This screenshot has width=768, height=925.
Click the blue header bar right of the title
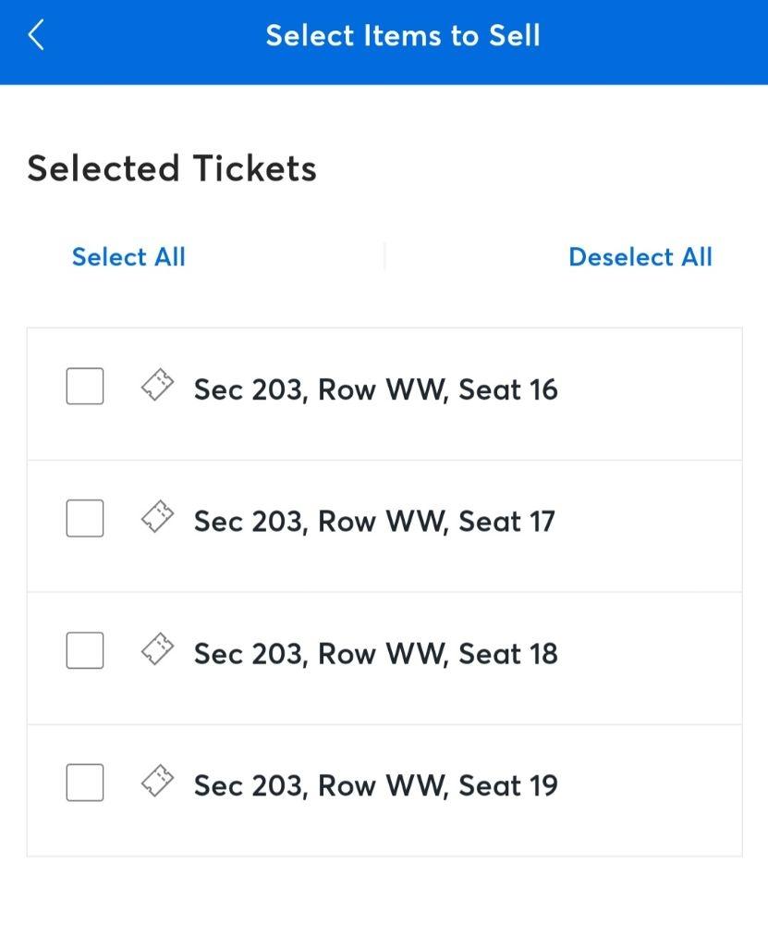(x=656, y=37)
